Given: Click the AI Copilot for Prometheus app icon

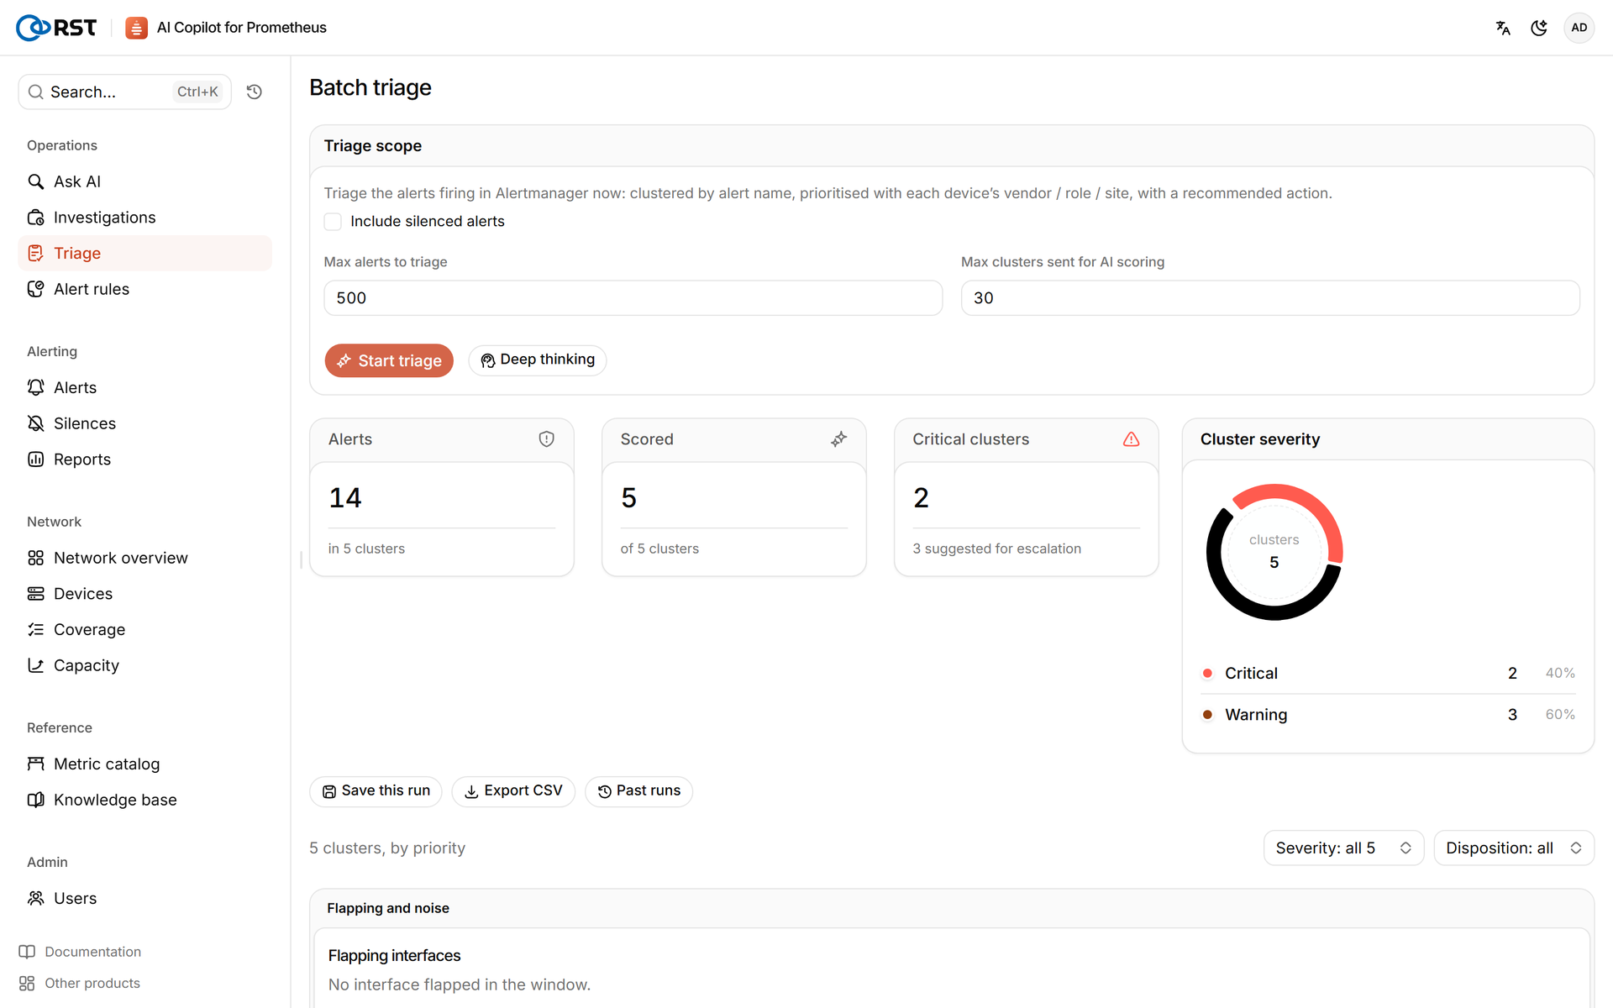Looking at the screenshot, I should click(x=136, y=28).
